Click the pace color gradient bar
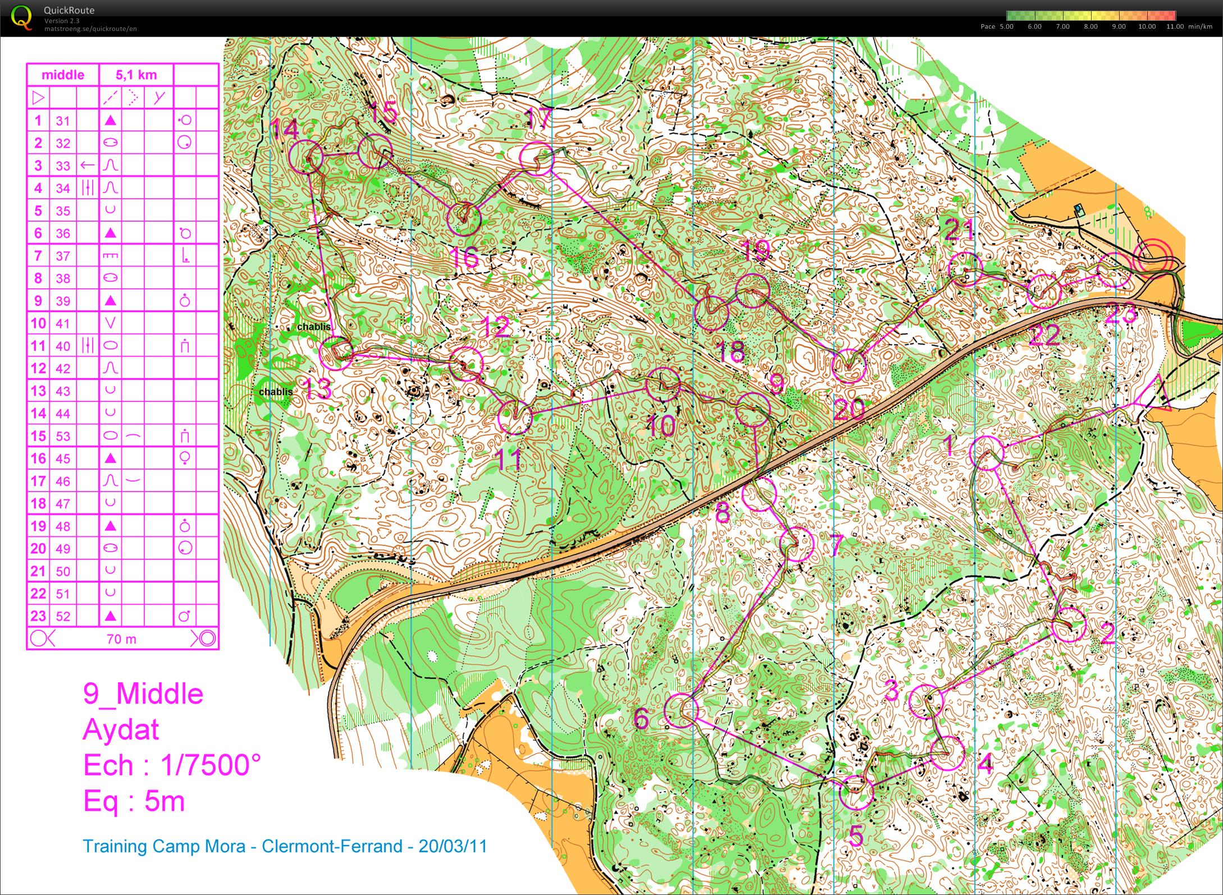 (1091, 16)
